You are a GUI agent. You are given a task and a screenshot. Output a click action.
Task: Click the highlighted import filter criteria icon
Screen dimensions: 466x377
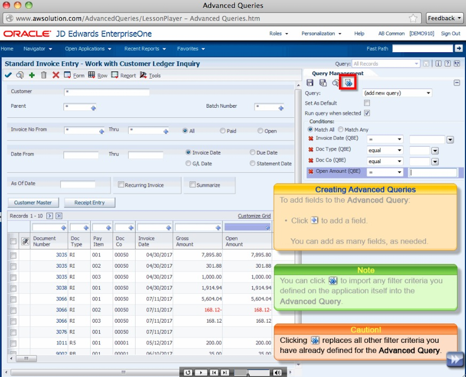click(348, 83)
